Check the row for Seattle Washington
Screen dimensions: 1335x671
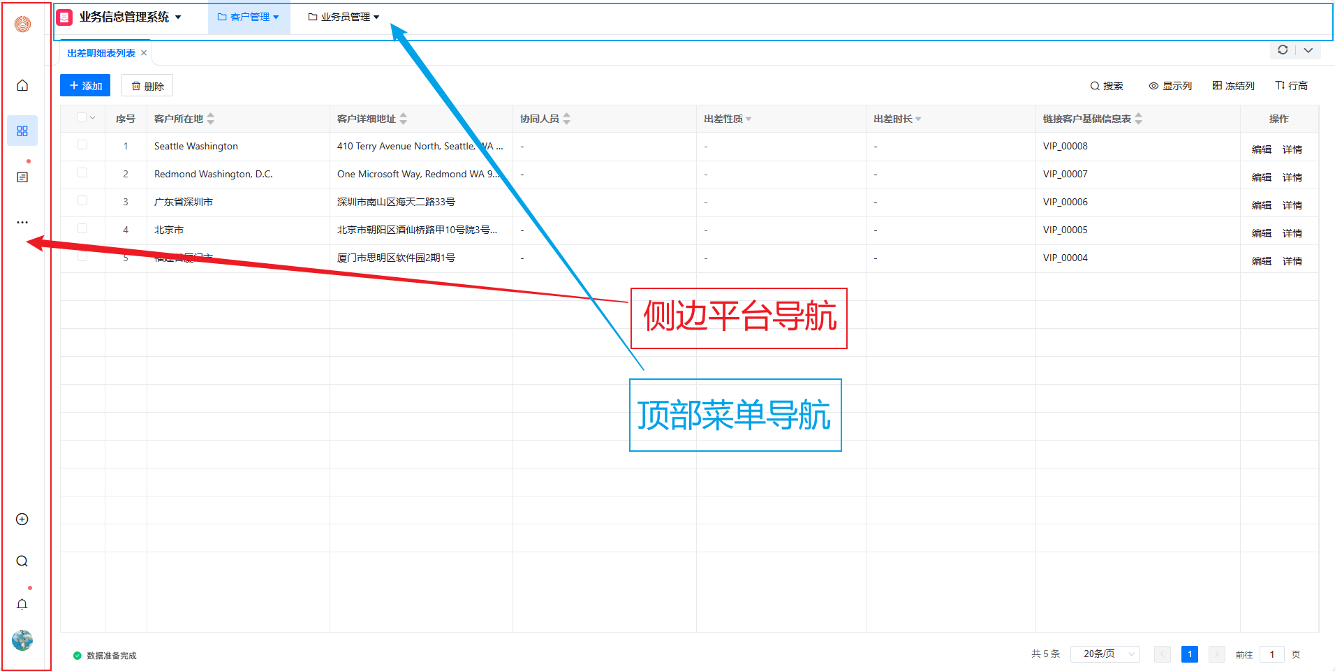coord(82,145)
